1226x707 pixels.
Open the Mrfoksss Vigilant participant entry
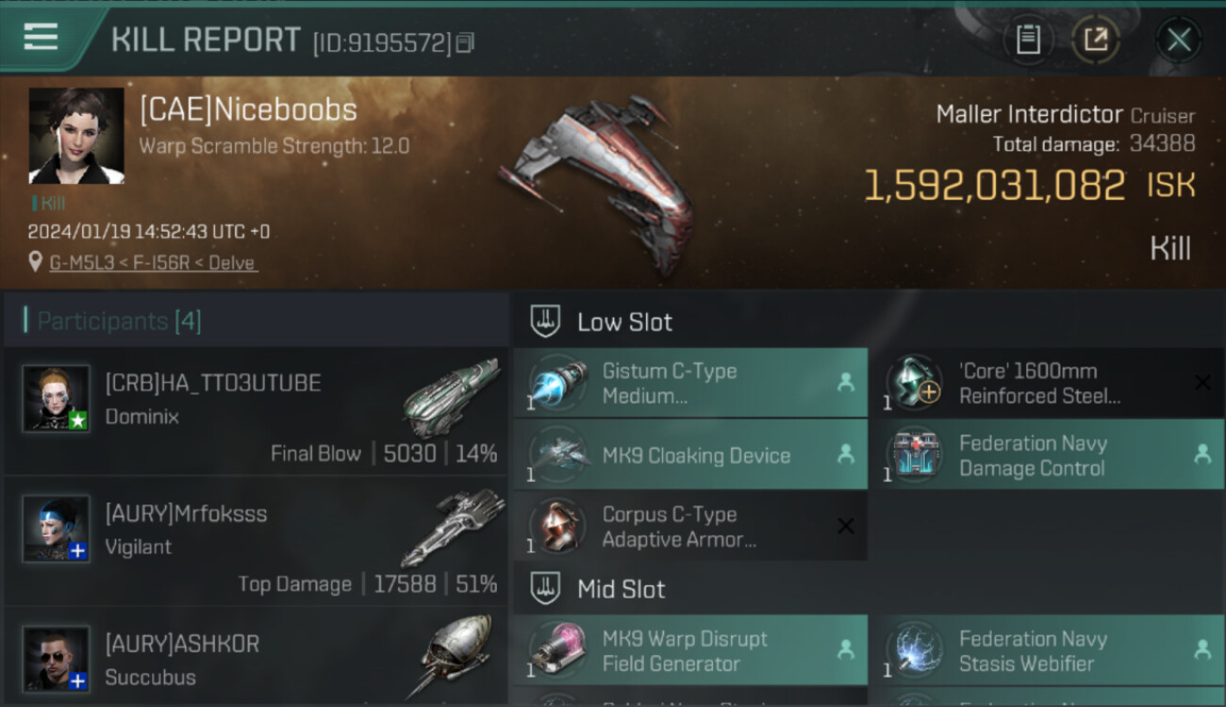[x=256, y=541]
